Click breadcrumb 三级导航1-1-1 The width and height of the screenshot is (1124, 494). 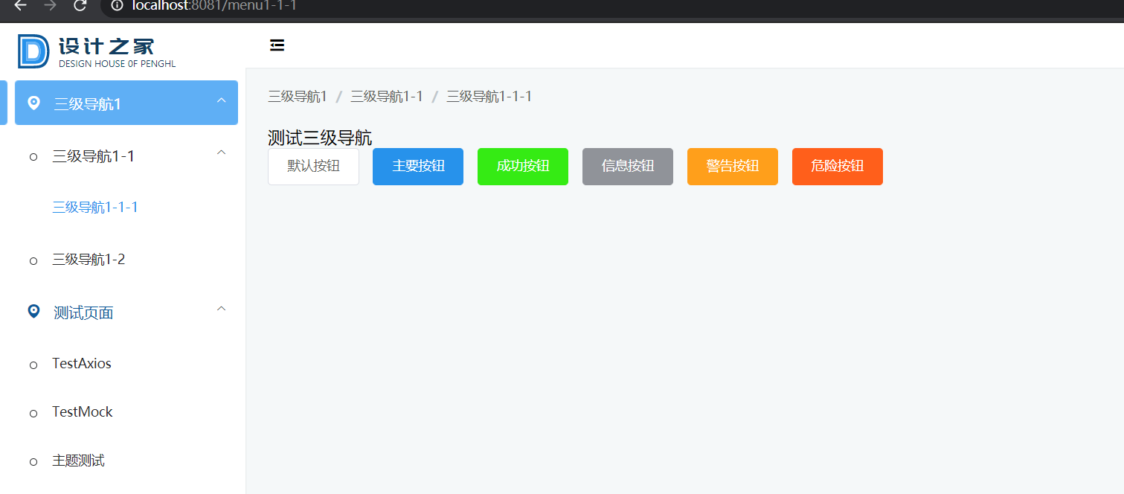489,96
